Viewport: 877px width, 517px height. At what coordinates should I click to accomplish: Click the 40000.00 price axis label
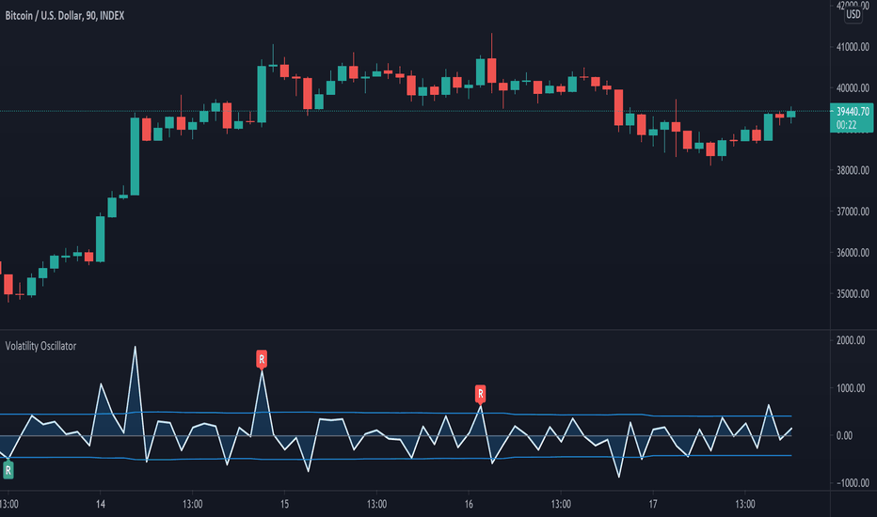(853, 87)
